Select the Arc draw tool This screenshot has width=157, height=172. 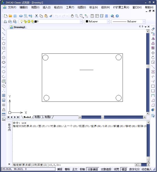(4, 53)
